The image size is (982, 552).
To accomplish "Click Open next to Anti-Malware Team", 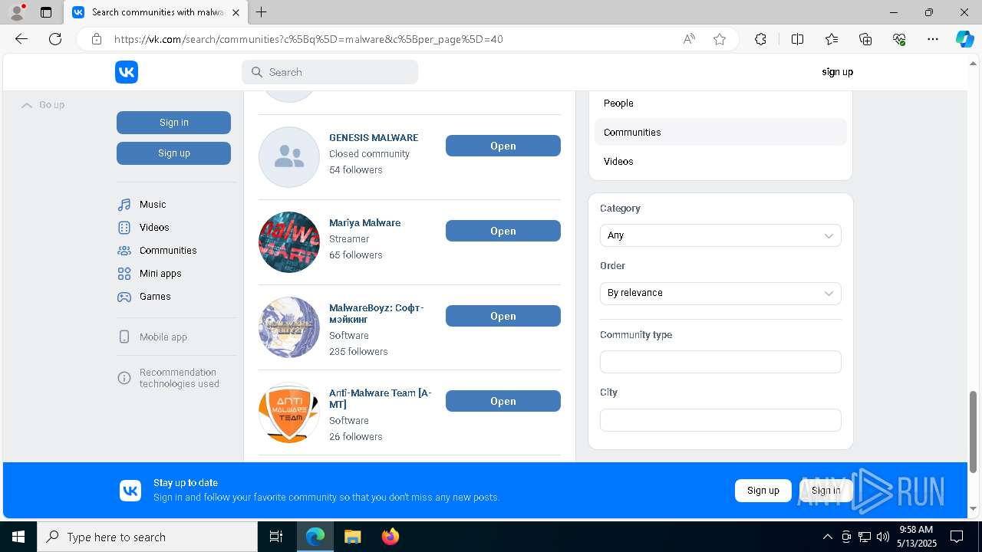I will (503, 401).
